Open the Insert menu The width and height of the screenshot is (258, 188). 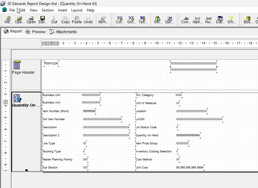(x=62, y=10)
